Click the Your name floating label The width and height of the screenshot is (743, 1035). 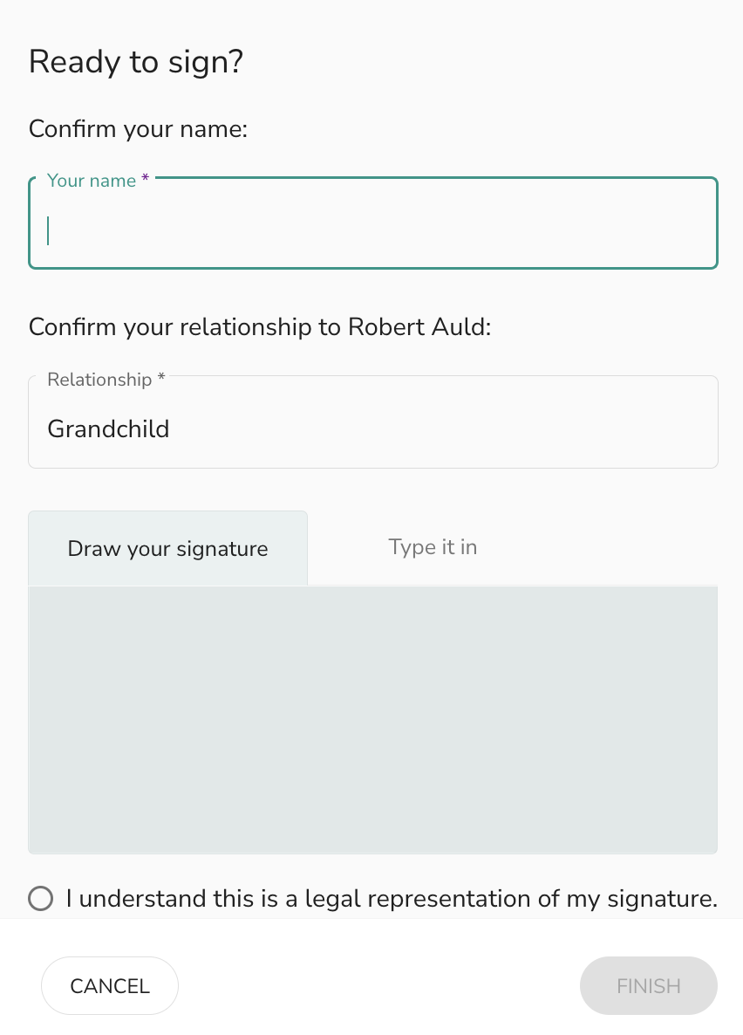click(91, 180)
